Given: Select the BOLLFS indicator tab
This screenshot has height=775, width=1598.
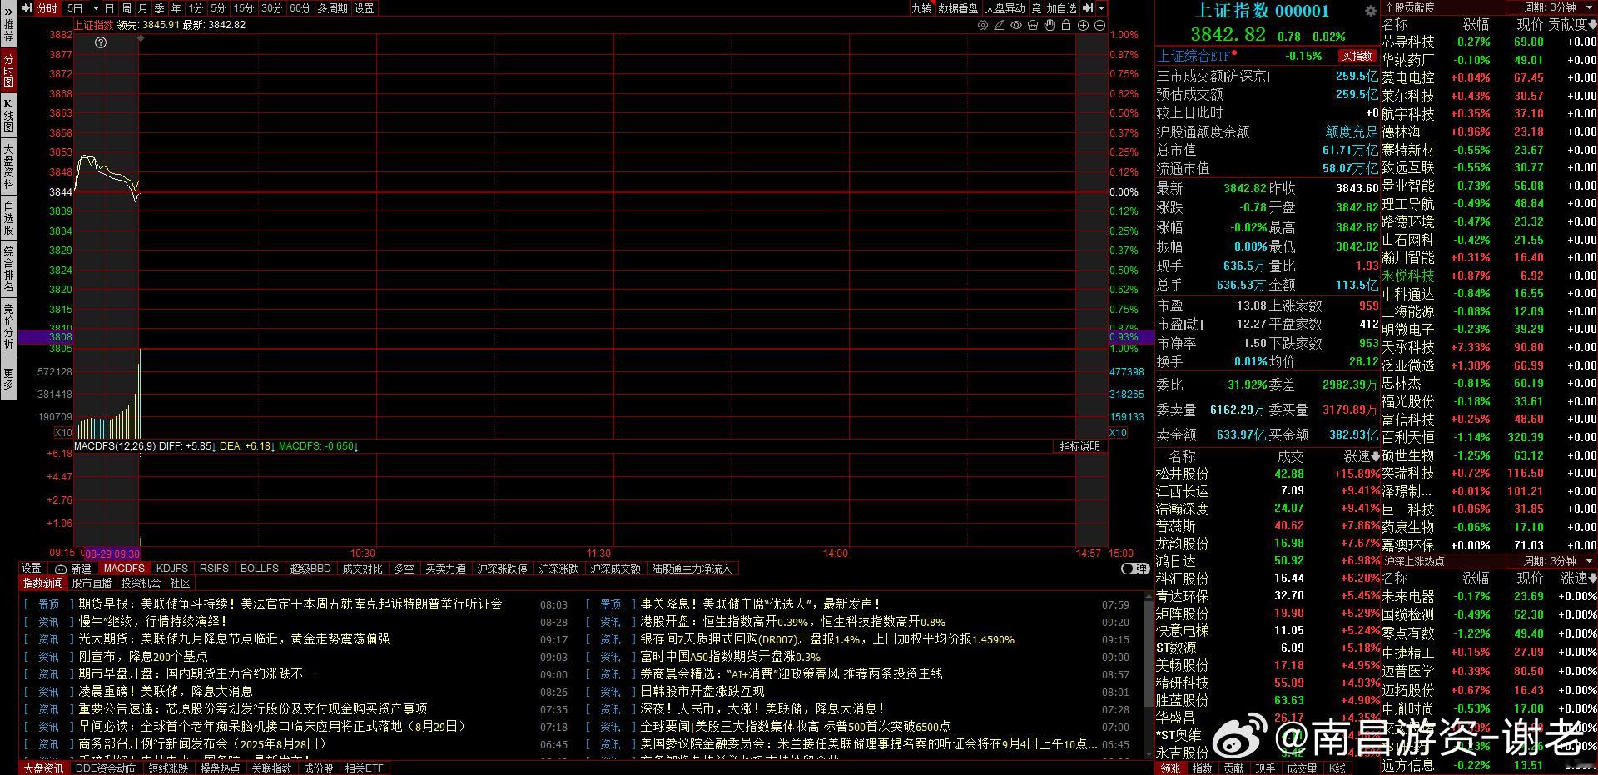Looking at the screenshot, I should pos(260,569).
